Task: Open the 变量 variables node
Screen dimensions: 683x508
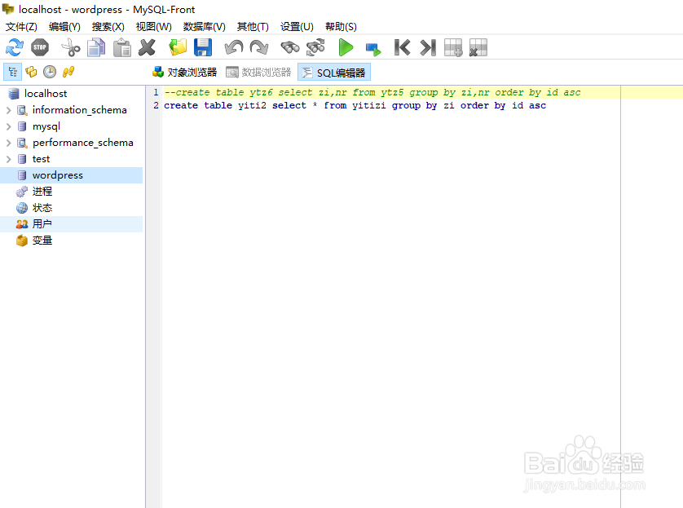Action: (42, 241)
